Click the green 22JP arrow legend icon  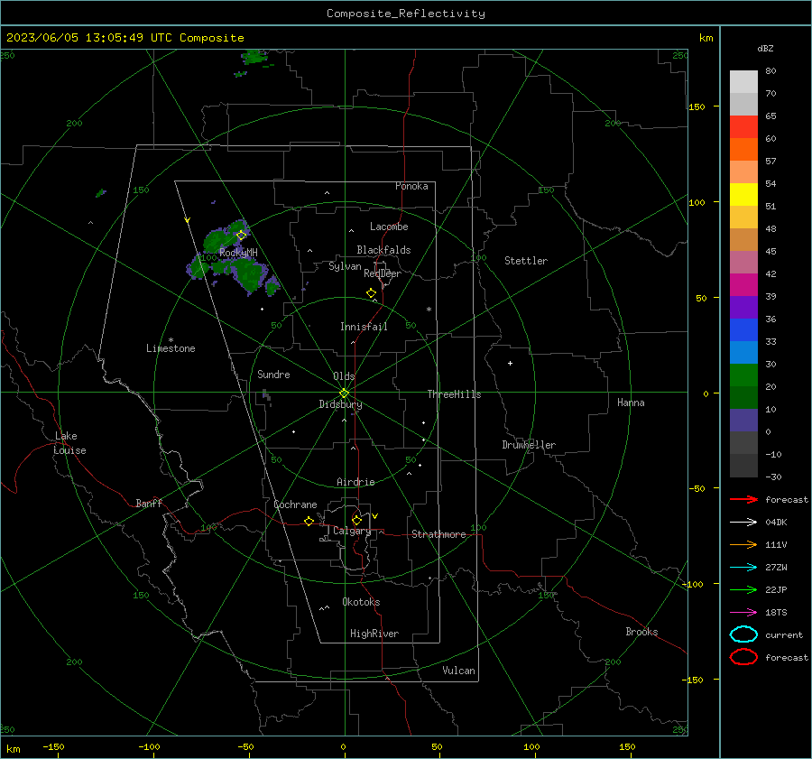click(x=743, y=589)
